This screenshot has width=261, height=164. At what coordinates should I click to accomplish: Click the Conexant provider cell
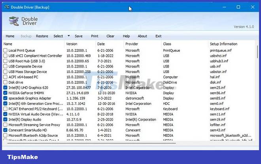(133, 130)
